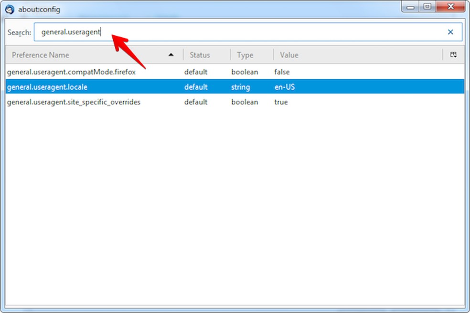
Task: Maximize the about:config window
Action: click(427, 7)
